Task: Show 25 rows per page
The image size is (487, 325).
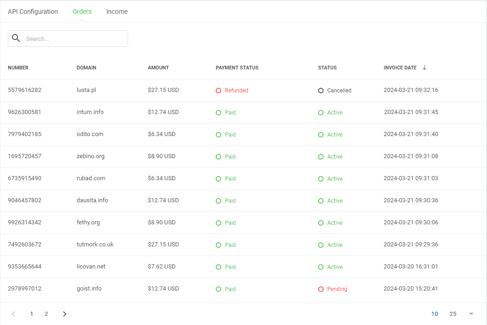Action: [x=453, y=314]
